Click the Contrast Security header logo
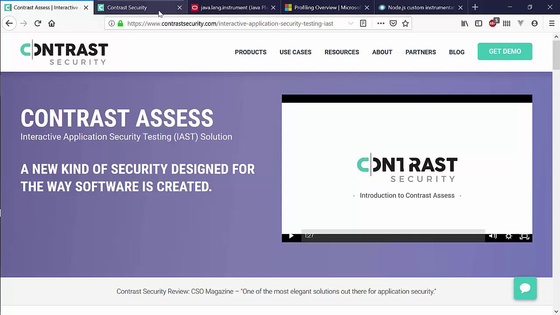 (64, 52)
